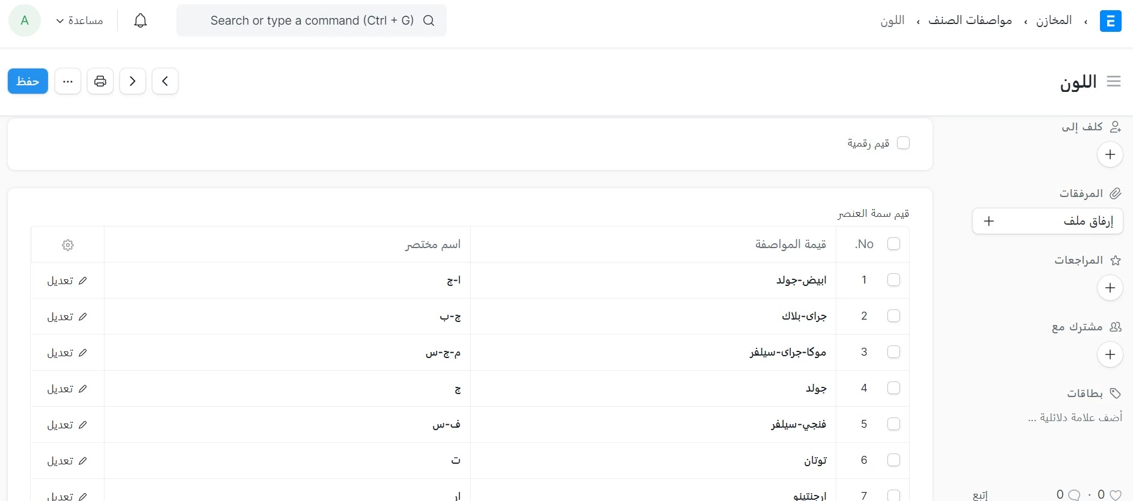Add review with plus under المراجعات
The height and width of the screenshot is (501, 1133).
coord(1110,288)
